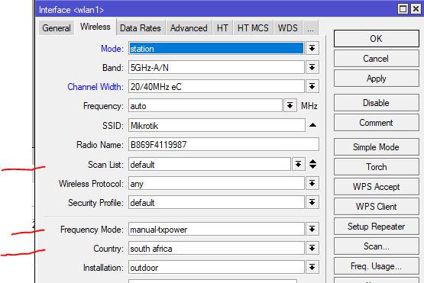Expand the Installation dropdown arrow
Screen dimensions: 424x283
point(312,267)
